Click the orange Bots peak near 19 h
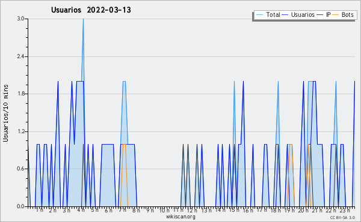This screenshot has height=222, width=361. tap(291, 145)
